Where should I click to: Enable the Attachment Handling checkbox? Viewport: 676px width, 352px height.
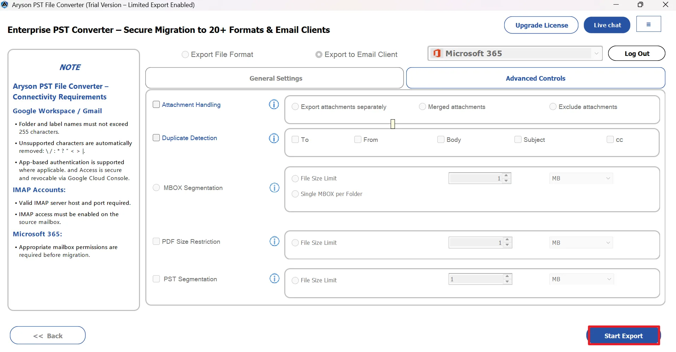coord(156,104)
